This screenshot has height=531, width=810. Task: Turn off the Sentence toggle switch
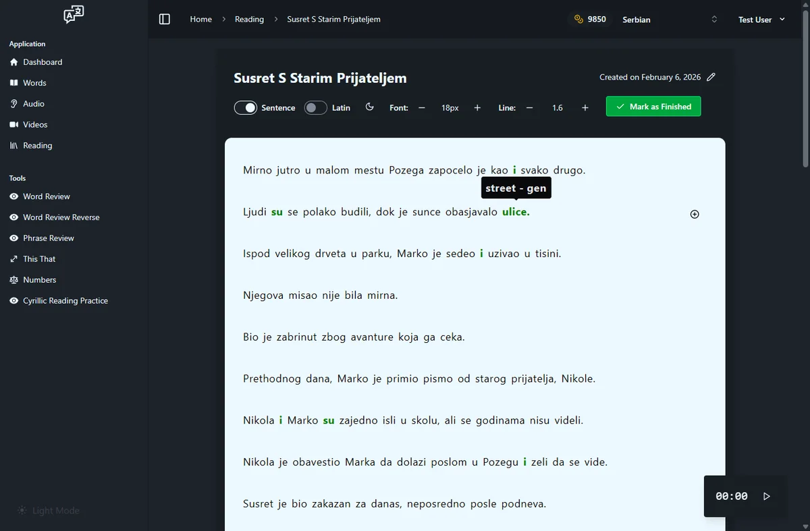[x=246, y=108]
